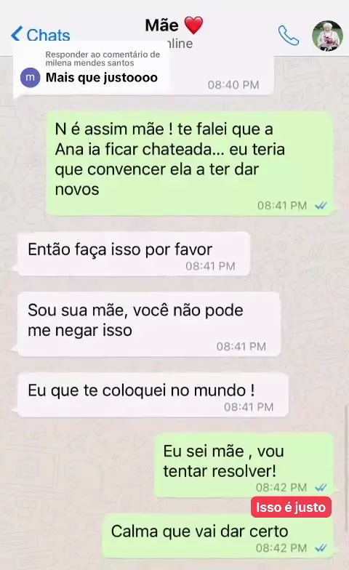Tap the red heart in contact name
The width and height of the screenshot is (349, 570).
coord(193,25)
